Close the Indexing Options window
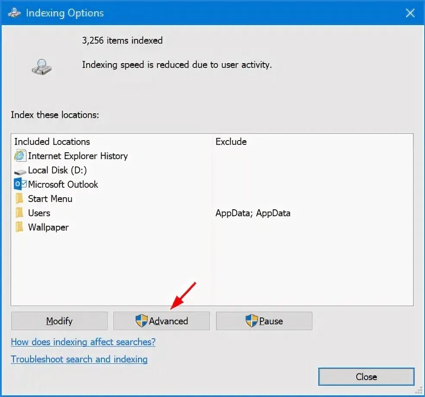Image resolution: width=425 pixels, height=397 pixels. coord(410,13)
